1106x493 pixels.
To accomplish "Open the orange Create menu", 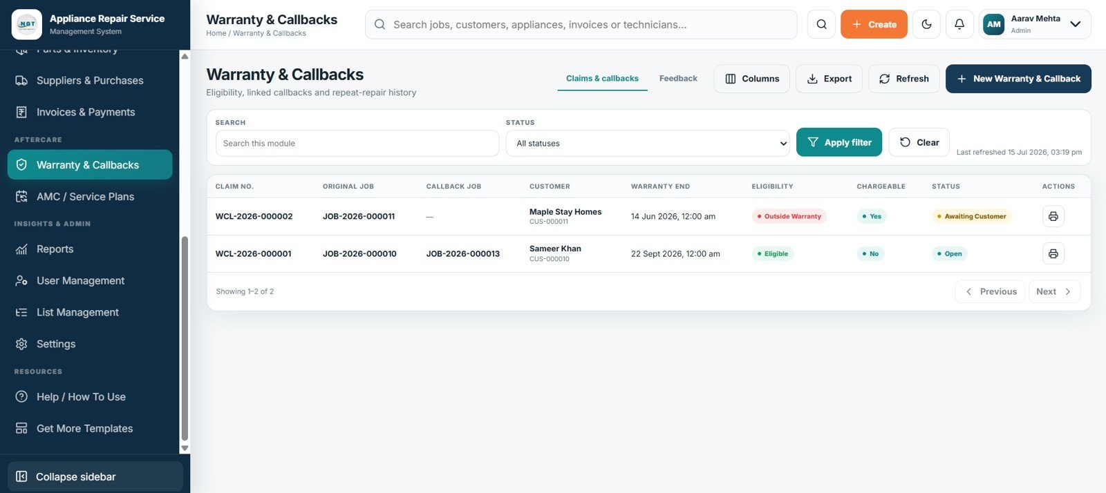I will (874, 24).
